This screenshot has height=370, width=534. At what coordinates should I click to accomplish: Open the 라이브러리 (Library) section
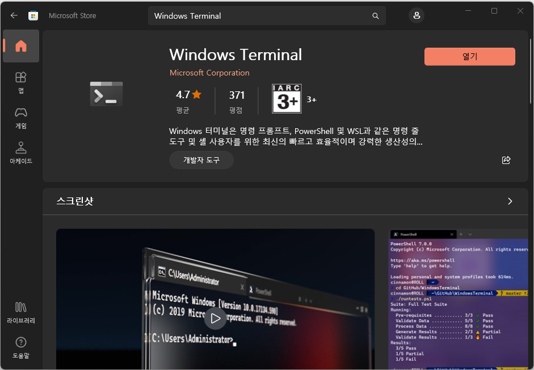point(21,313)
